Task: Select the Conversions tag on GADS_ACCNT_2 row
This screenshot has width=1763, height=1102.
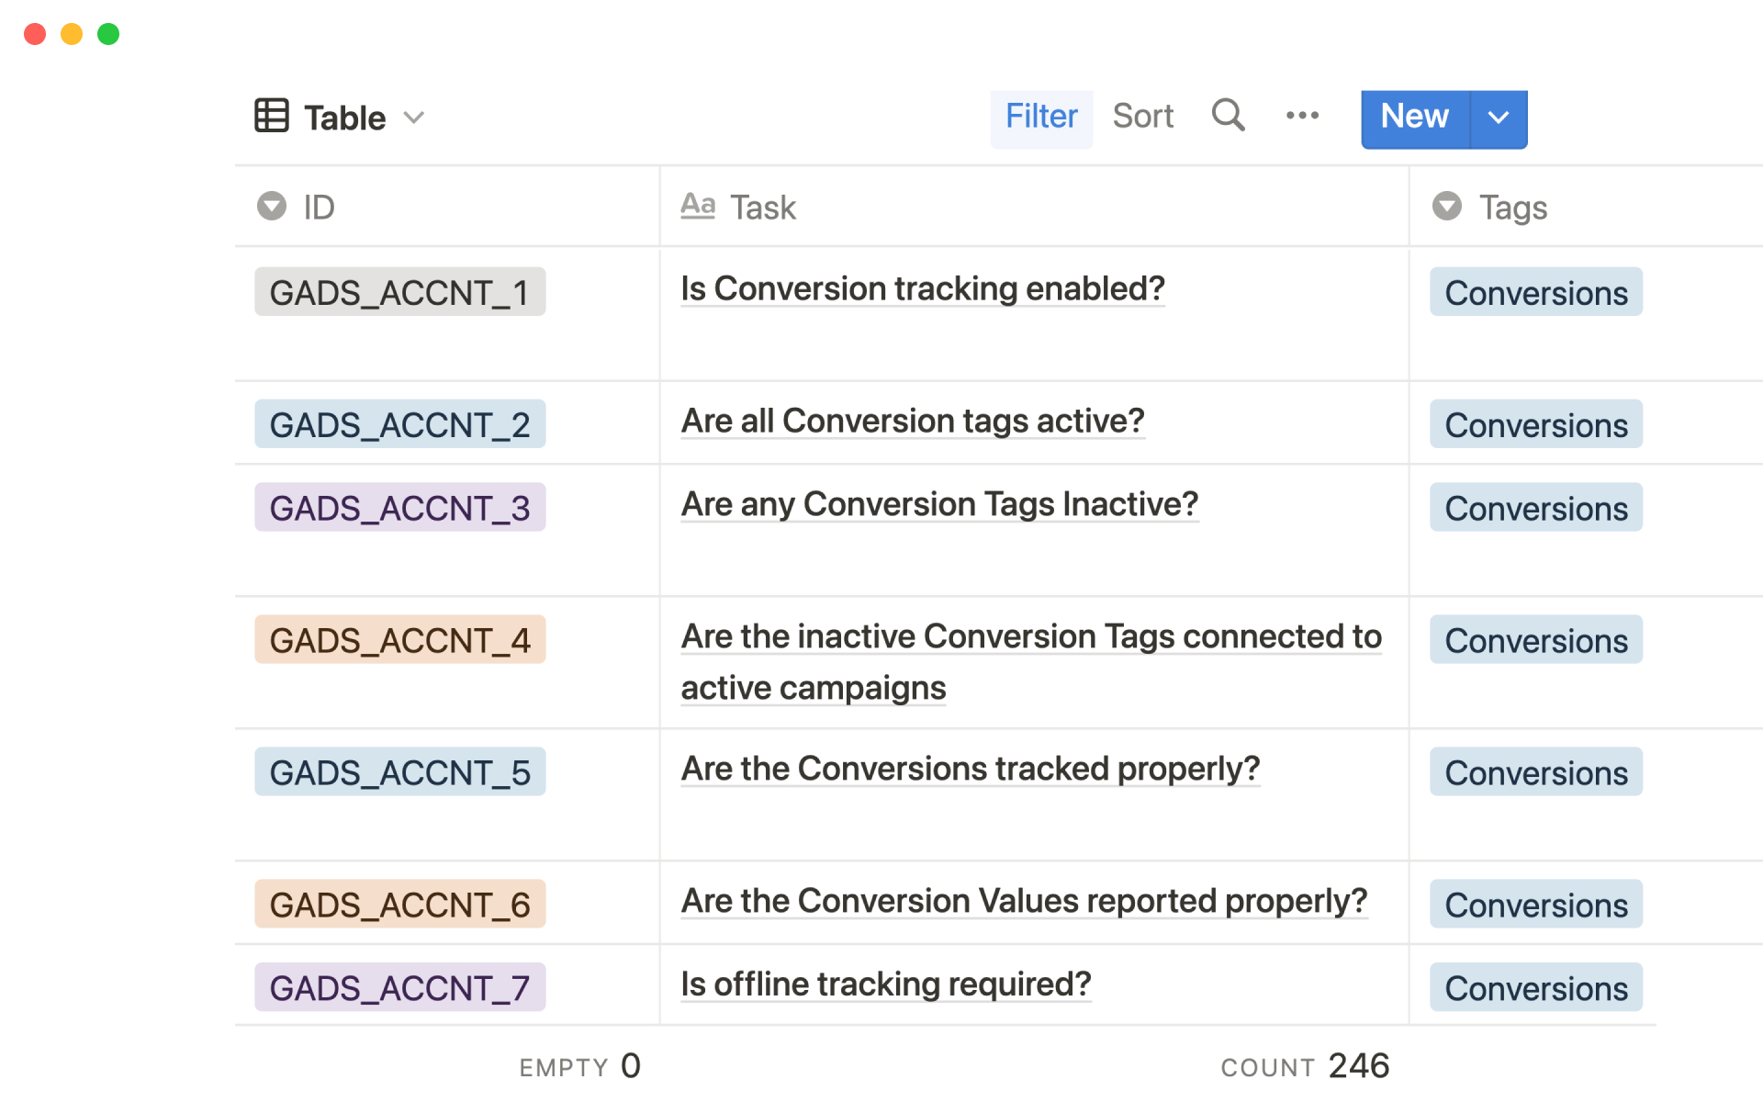Action: pos(1535,424)
